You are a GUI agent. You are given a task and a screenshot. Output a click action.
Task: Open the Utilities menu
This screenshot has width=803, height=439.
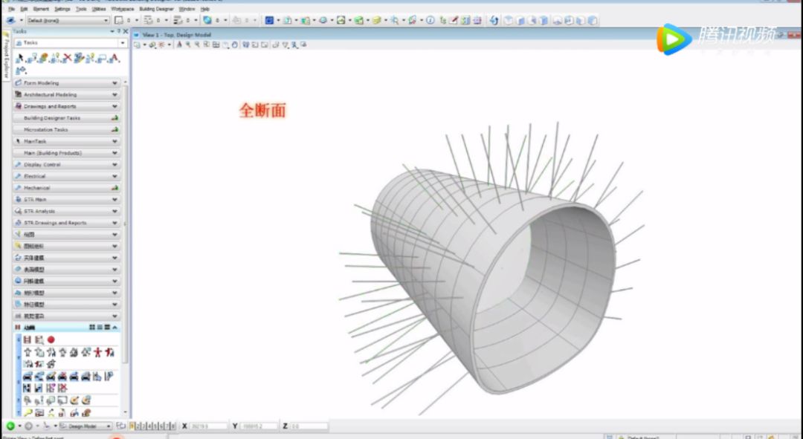(x=99, y=9)
